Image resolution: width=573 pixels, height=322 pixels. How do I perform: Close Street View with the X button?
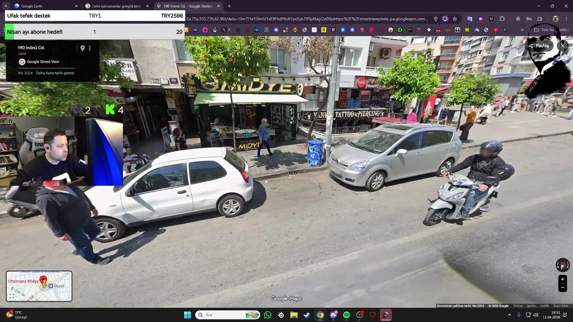click(x=563, y=46)
